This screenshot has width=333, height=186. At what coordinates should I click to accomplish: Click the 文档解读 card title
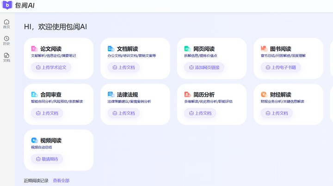[x=128, y=49]
